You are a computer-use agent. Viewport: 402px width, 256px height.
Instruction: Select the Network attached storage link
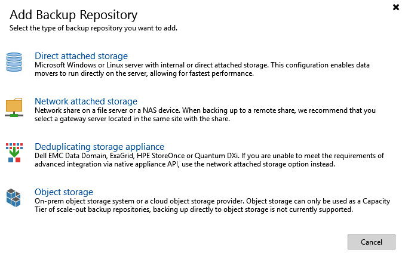(86, 101)
